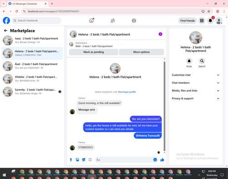Open Chrome three-dot menu

pyautogui.click(x=224, y=11)
